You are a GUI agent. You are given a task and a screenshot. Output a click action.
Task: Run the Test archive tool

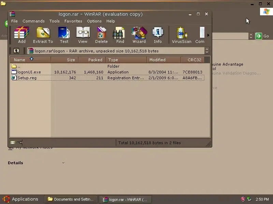[x=64, y=35]
